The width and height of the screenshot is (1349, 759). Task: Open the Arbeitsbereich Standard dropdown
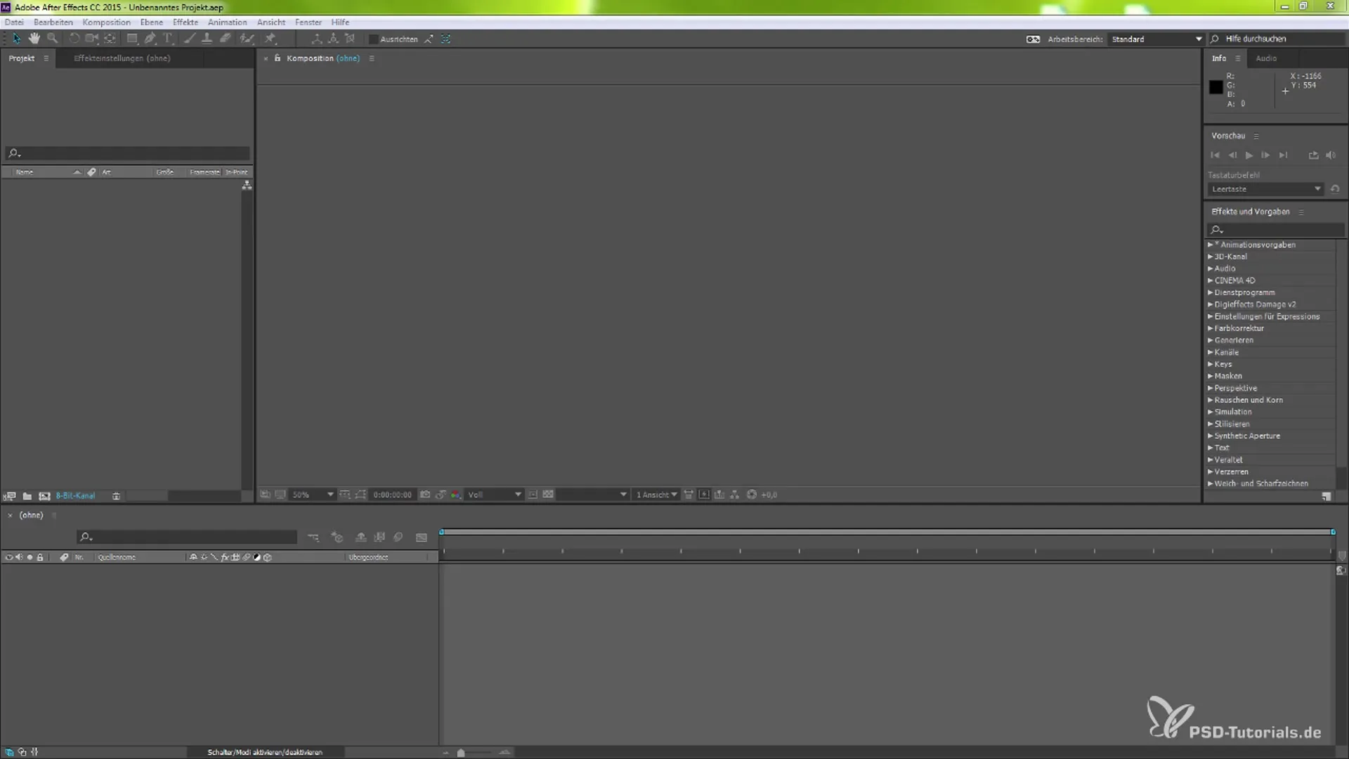tap(1156, 39)
